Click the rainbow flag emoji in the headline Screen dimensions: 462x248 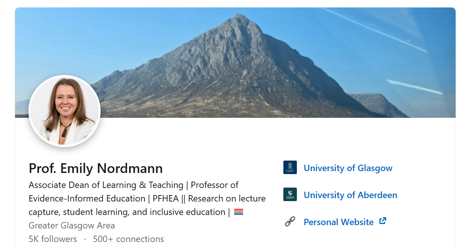[239, 212]
